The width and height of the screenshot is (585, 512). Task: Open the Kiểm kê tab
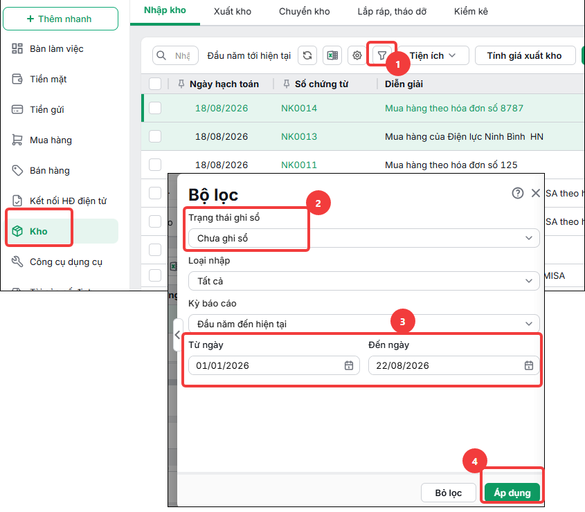[471, 12]
